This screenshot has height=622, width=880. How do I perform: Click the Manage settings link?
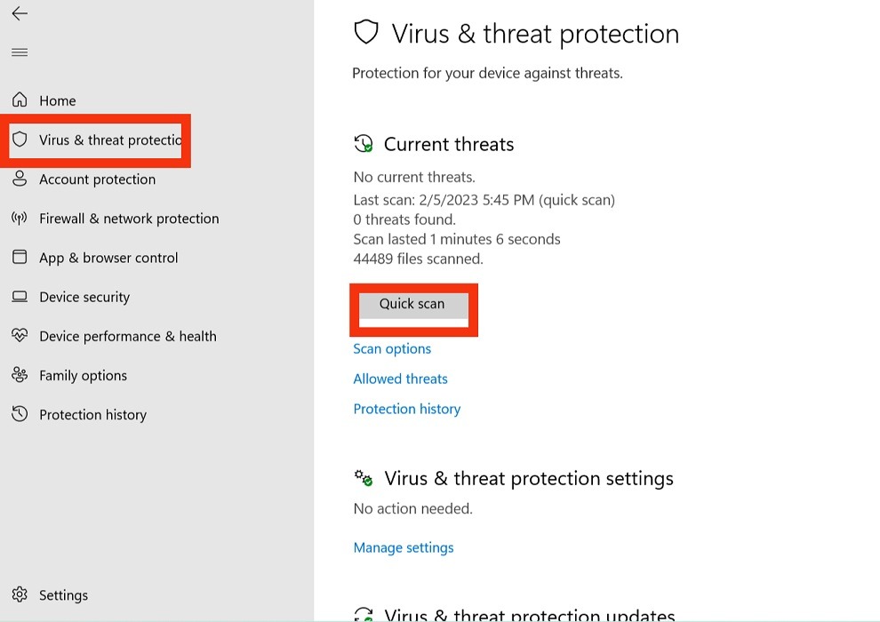coord(403,547)
